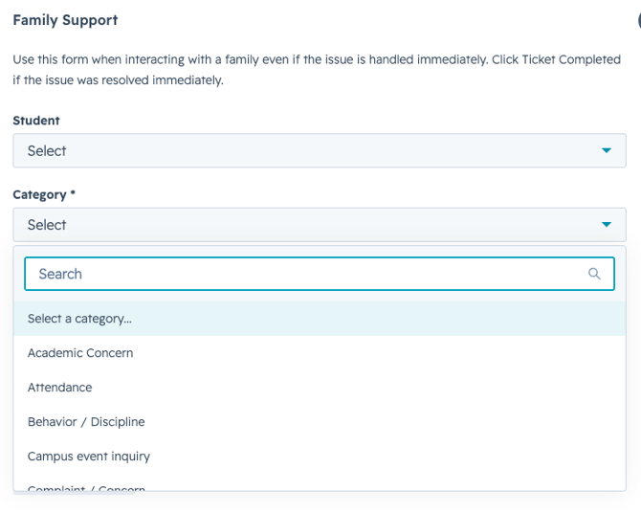This screenshot has height=513, width=641.
Task: Click the required asterisk beside Category
Action: click(x=73, y=192)
